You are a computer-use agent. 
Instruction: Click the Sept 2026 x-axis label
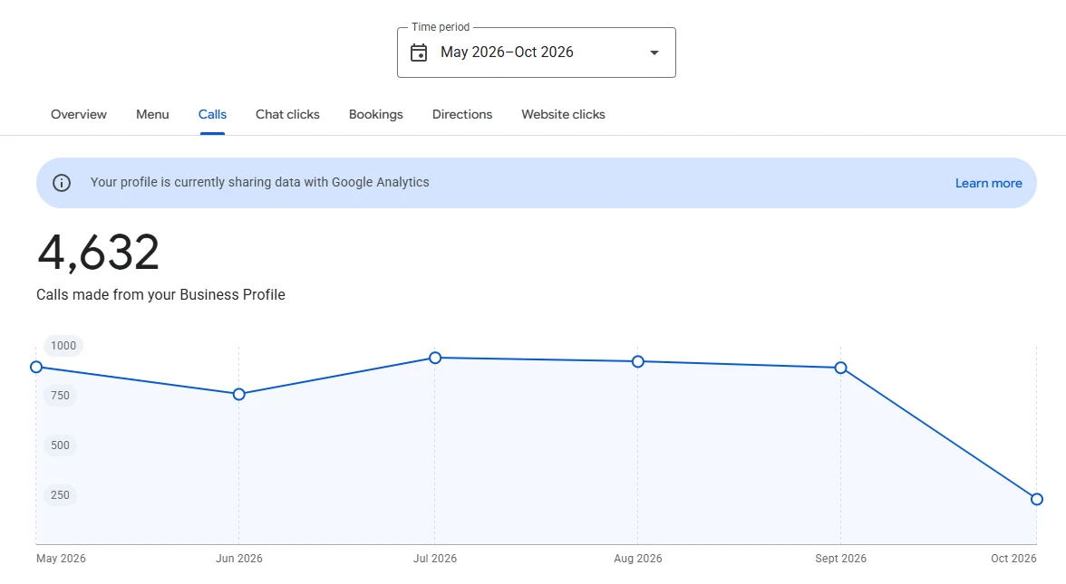[x=841, y=558]
